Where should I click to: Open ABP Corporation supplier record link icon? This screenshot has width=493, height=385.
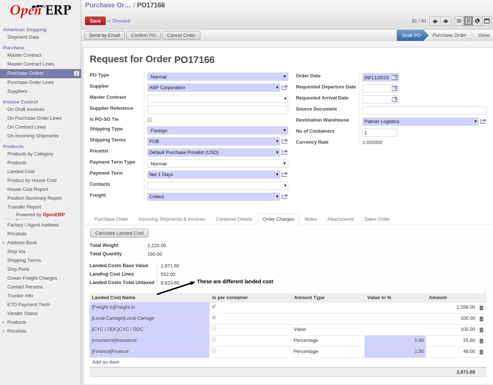click(x=285, y=88)
